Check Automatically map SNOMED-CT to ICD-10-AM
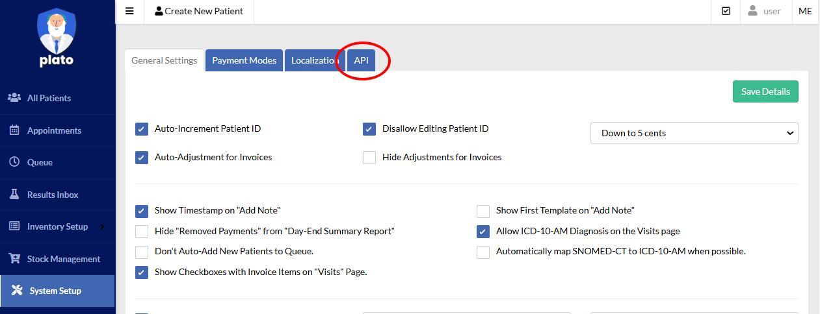Image resolution: width=820 pixels, height=314 pixels. pos(483,252)
